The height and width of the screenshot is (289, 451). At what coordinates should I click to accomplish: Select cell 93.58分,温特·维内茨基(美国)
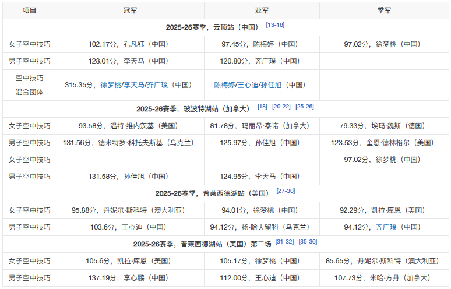pos(131,126)
